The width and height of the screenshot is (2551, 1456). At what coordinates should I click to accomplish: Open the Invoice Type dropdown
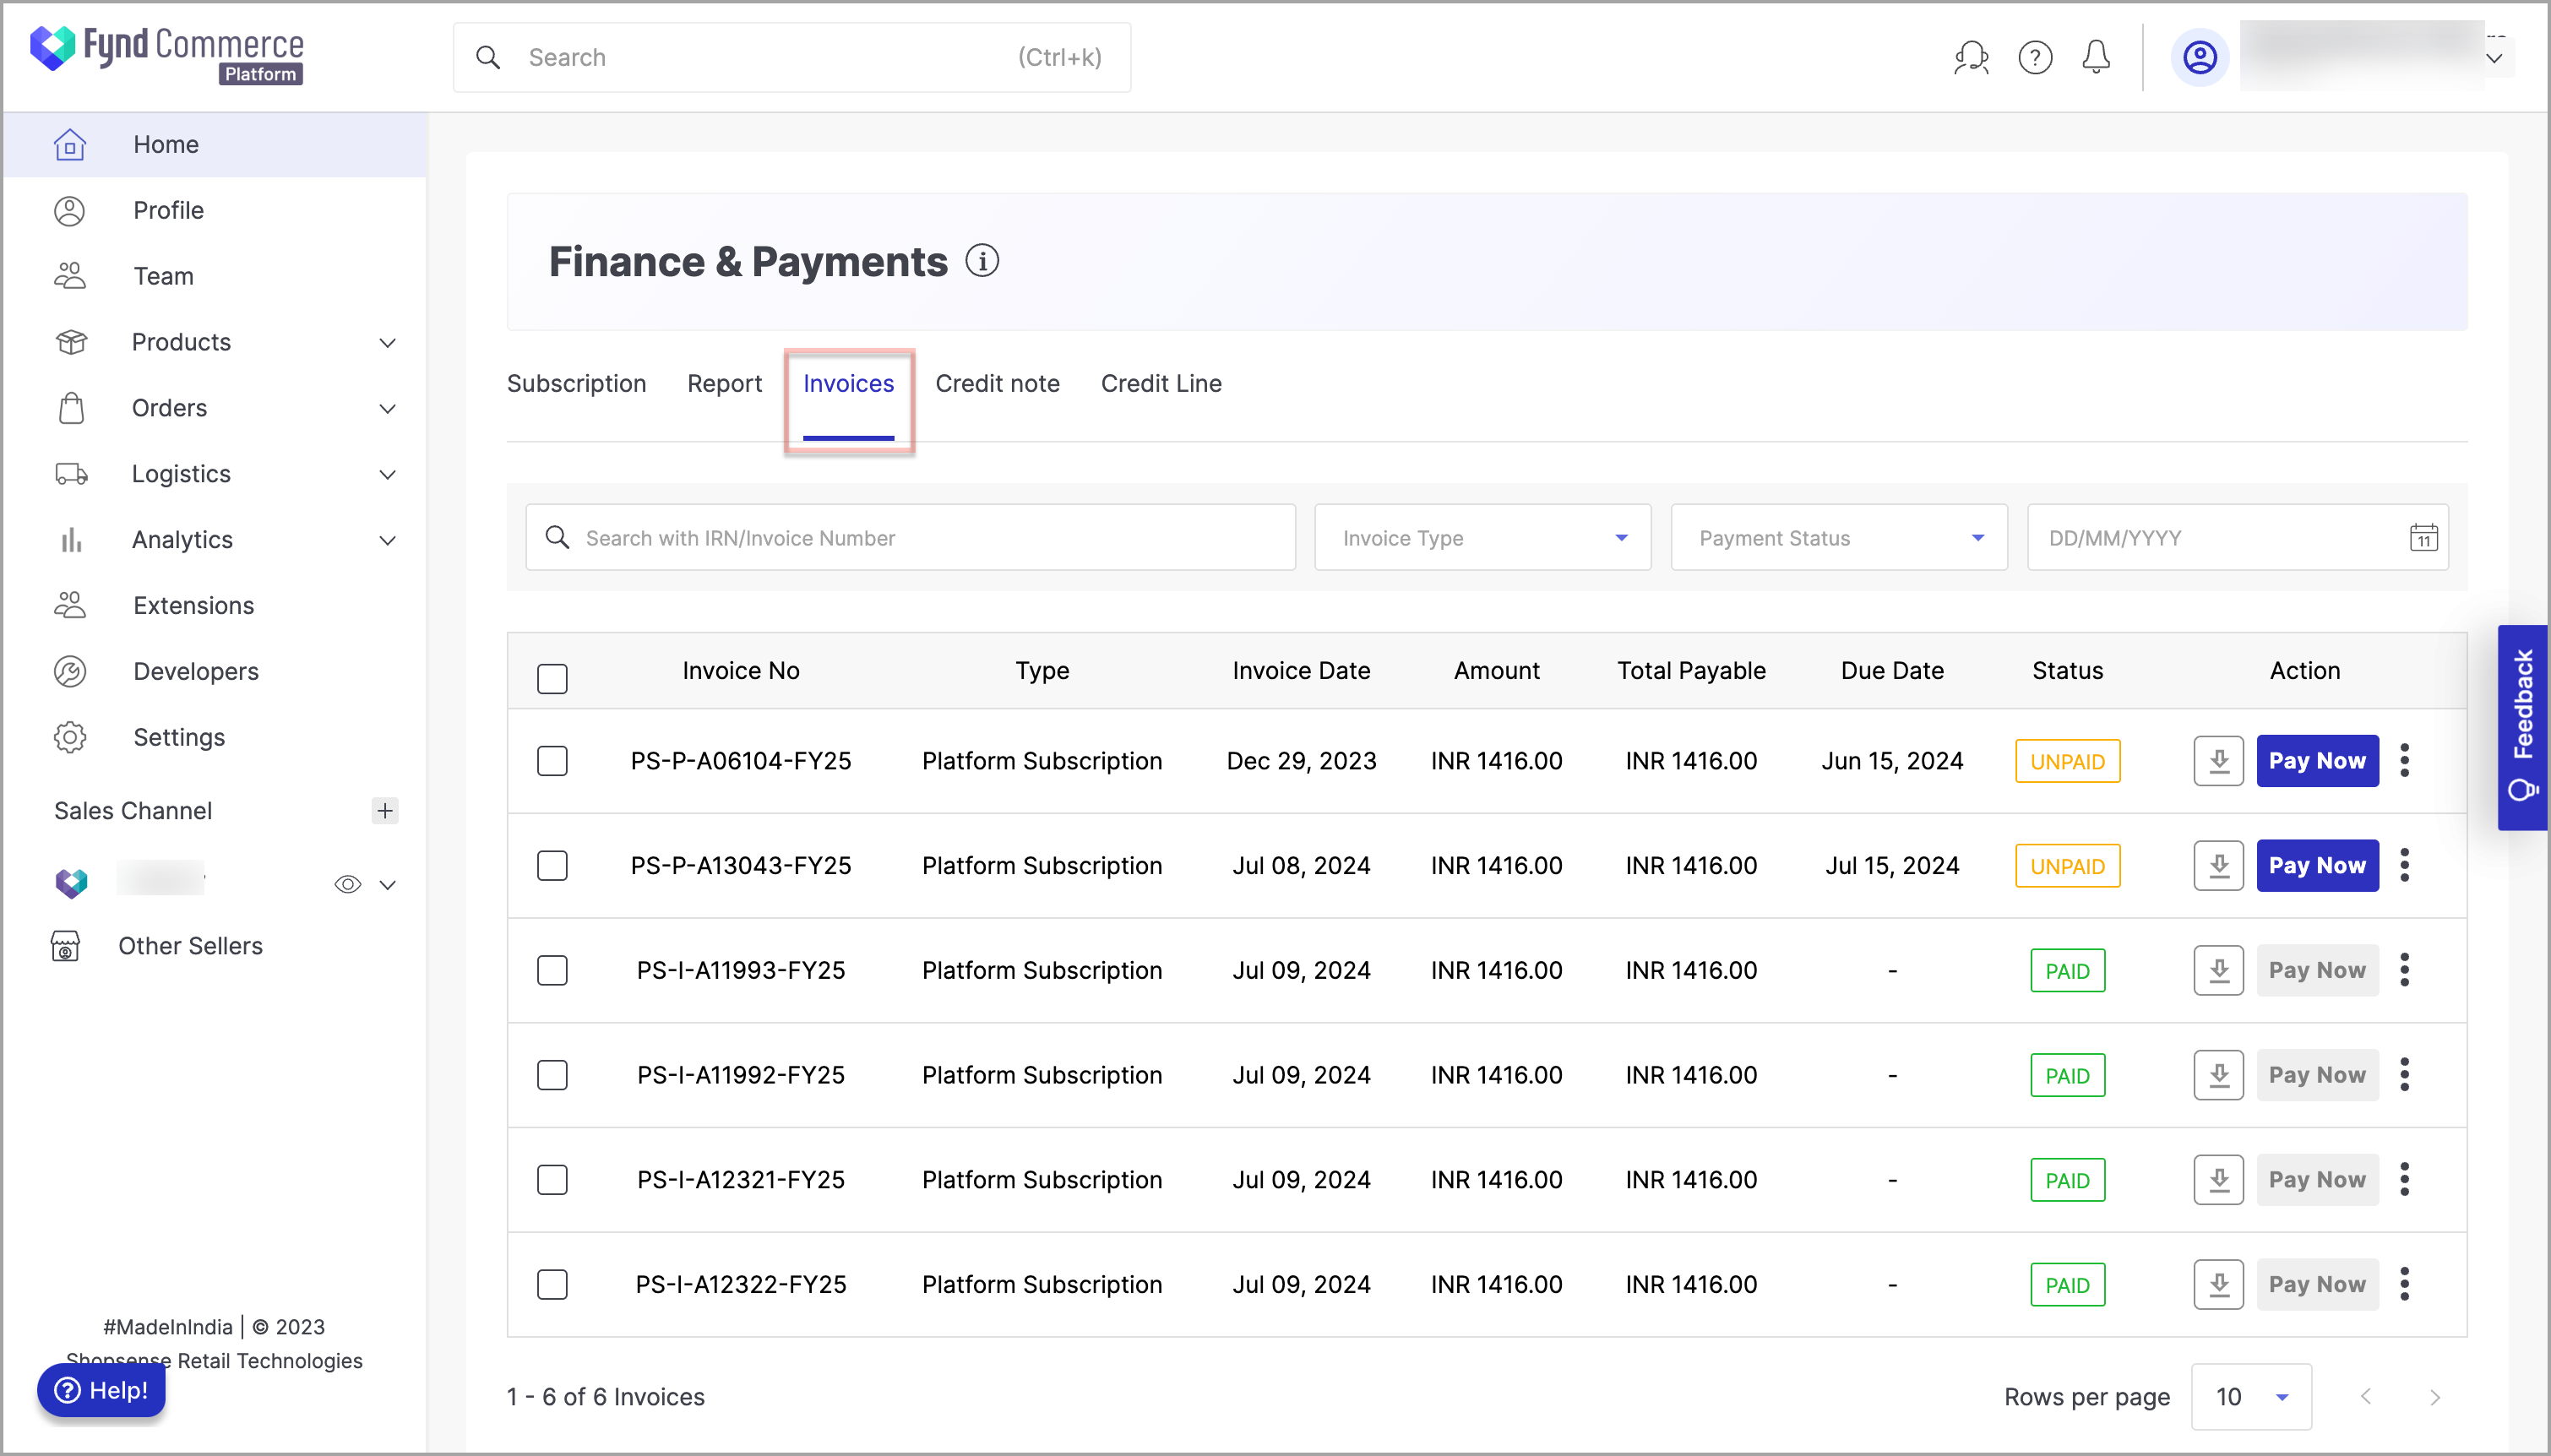1482,538
